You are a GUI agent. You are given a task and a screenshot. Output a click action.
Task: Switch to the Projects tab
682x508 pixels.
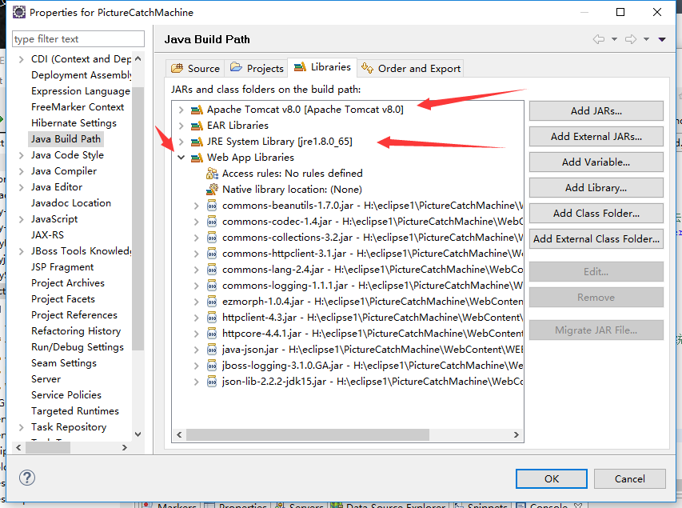[257, 68]
